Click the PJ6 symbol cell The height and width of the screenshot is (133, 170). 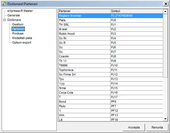[x=137, y=48]
